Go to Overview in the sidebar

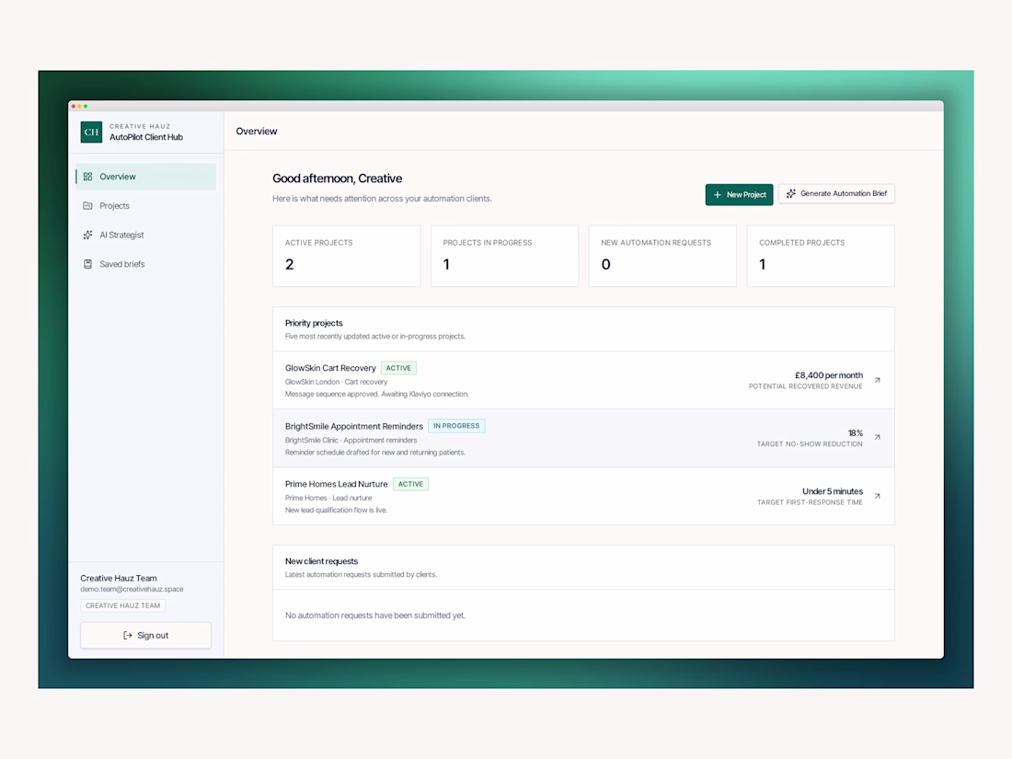(x=146, y=177)
